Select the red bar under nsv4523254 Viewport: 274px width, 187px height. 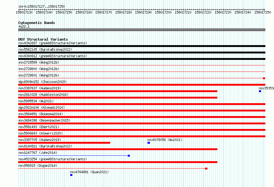click(x=118, y=162)
